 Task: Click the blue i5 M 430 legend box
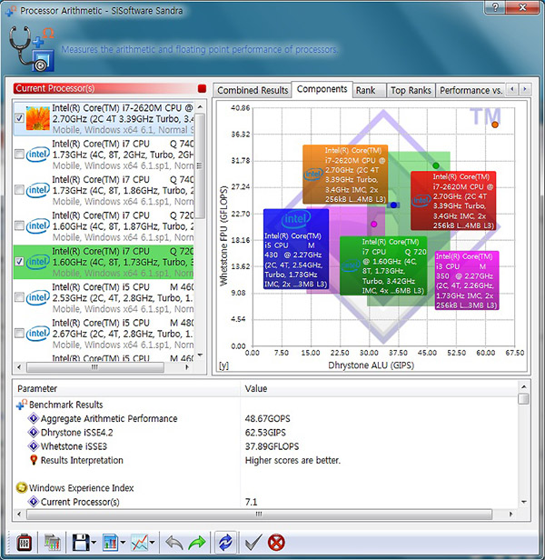(x=296, y=249)
